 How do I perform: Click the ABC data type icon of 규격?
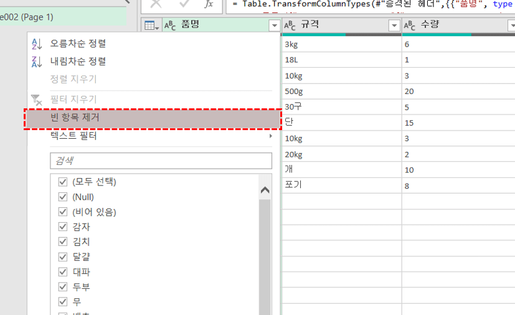[x=290, y=26]
